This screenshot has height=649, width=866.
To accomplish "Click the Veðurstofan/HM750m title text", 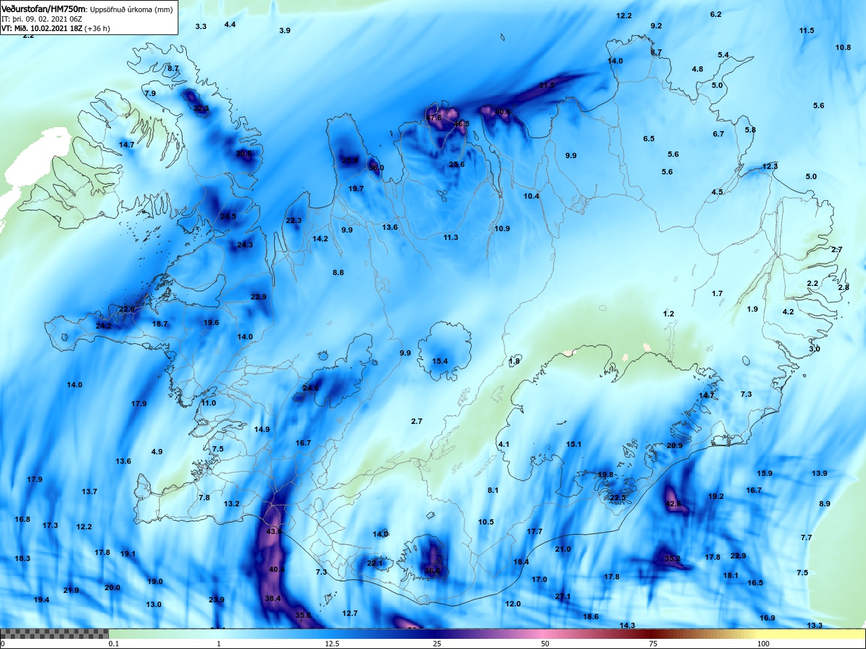I will click(x=44, y=9).
